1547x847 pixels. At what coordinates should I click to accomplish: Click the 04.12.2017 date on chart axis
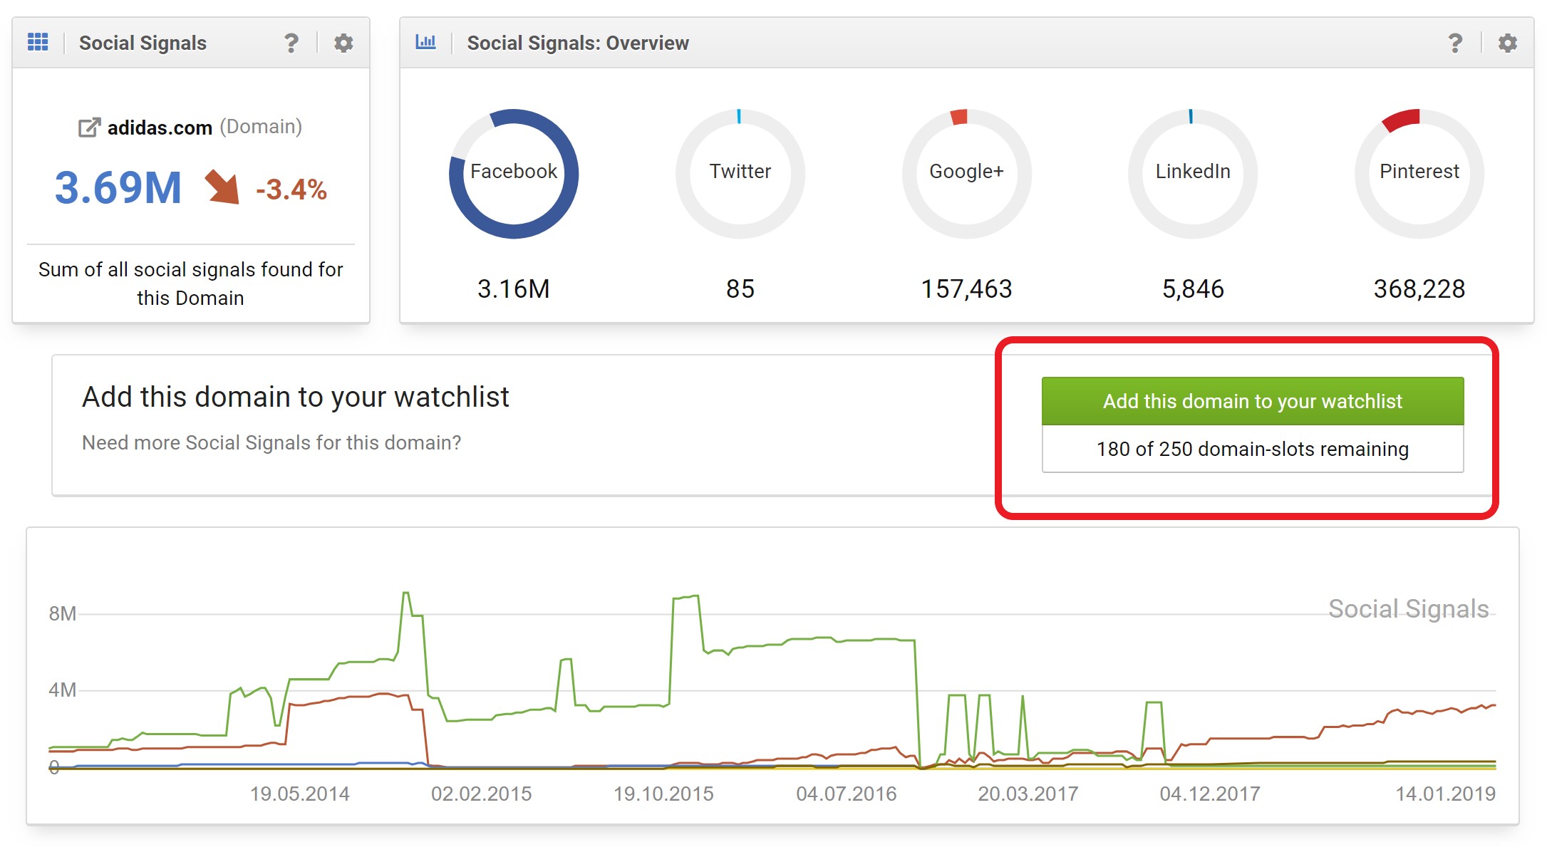point(1210,794)
